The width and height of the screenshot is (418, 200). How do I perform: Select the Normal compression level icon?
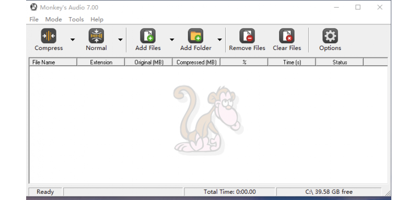(96, 36)
